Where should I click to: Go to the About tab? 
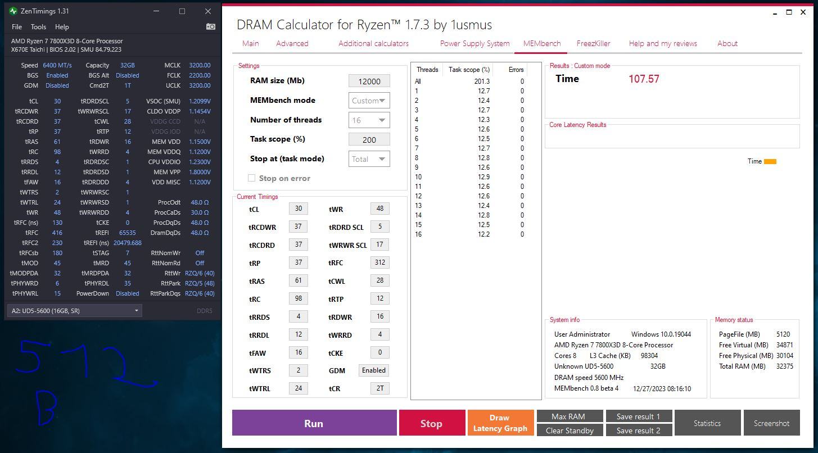727,43
